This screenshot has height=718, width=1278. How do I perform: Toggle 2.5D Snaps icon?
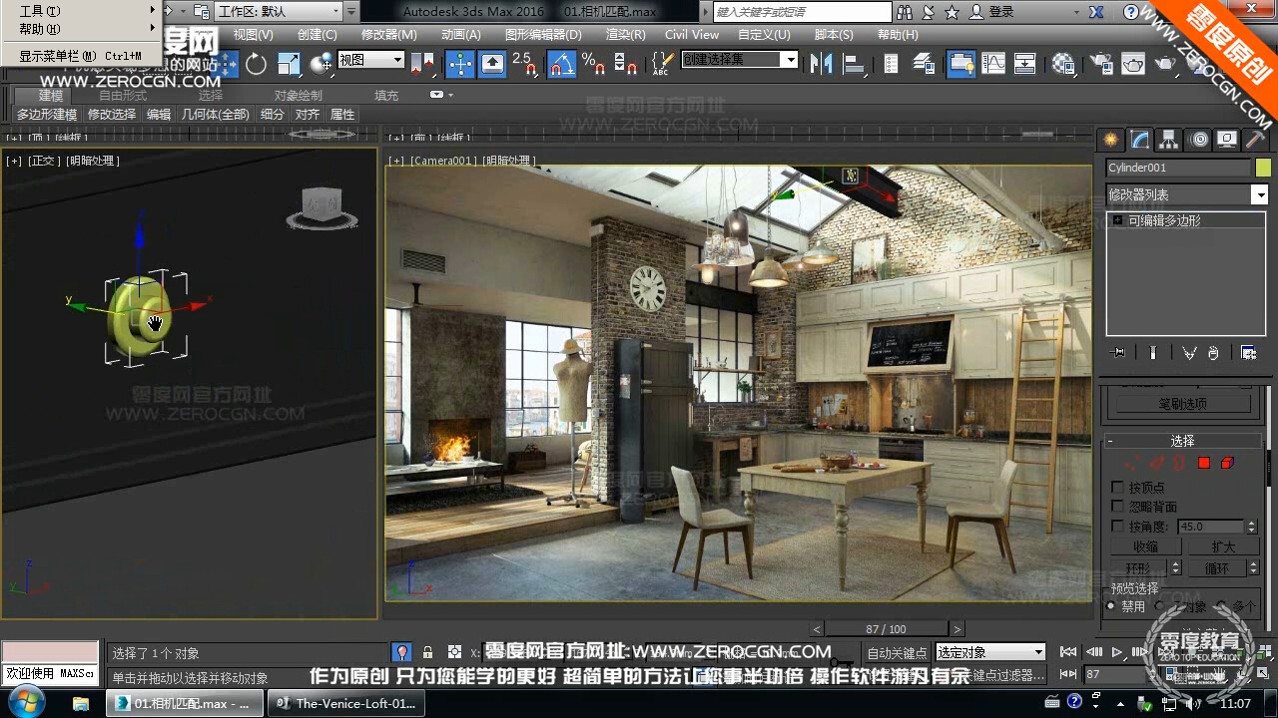(x=525, y=64)
